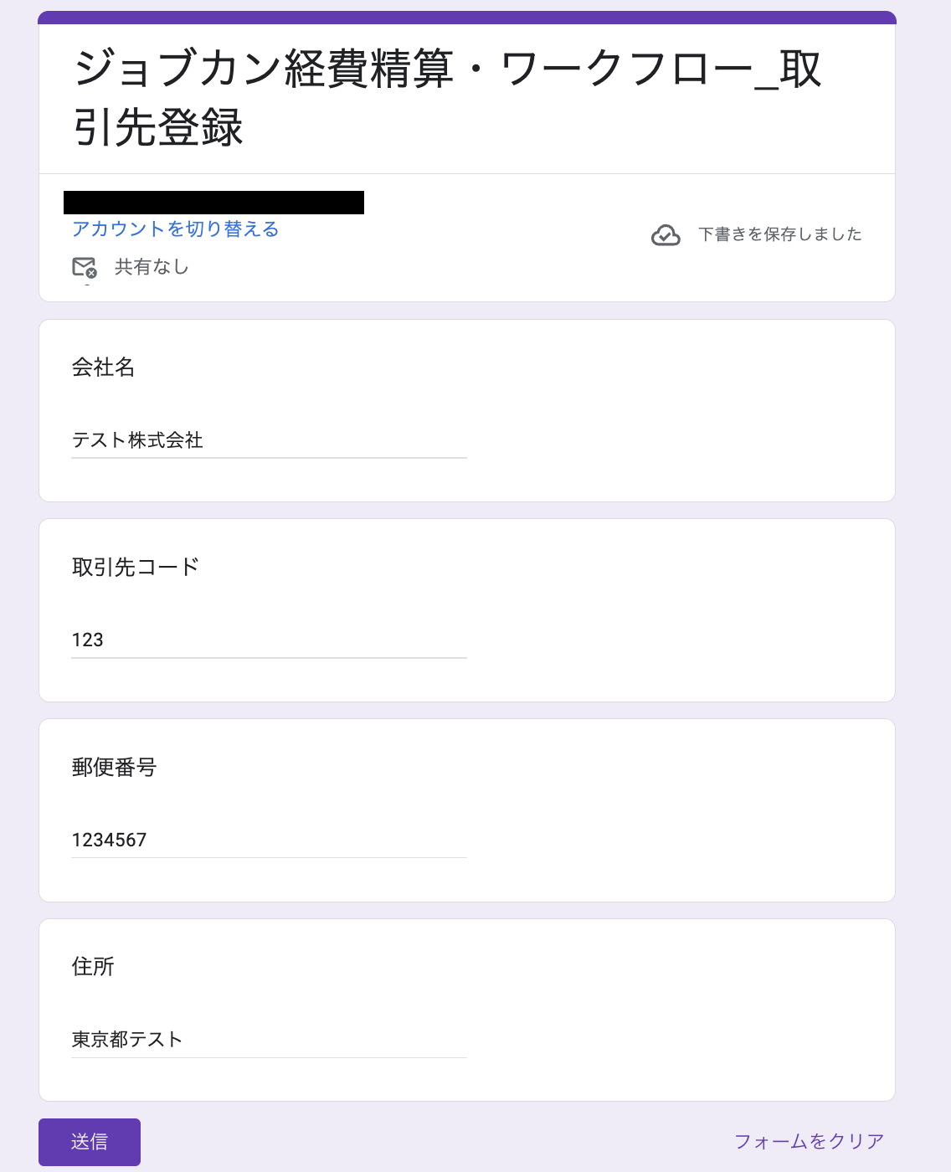Viewport: 951px width, 1172px height.
Task: Click the form title ジョブカン経費精算・ワークフロー_取引先登録
Action: tap(447, 98)
